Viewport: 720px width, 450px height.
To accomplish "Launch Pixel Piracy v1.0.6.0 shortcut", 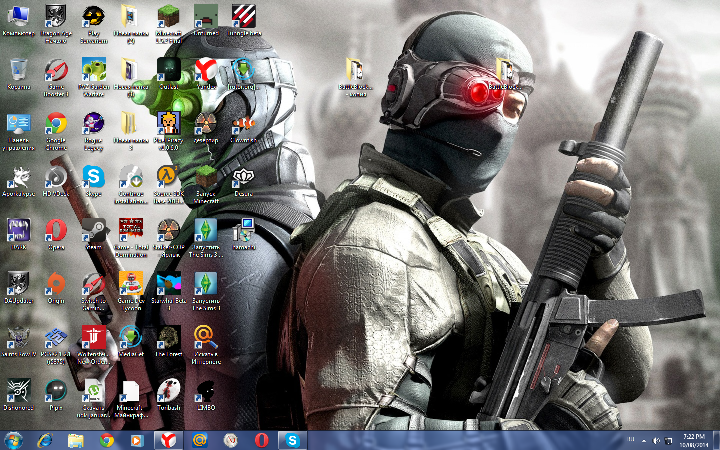I will (x=169, y=131).
